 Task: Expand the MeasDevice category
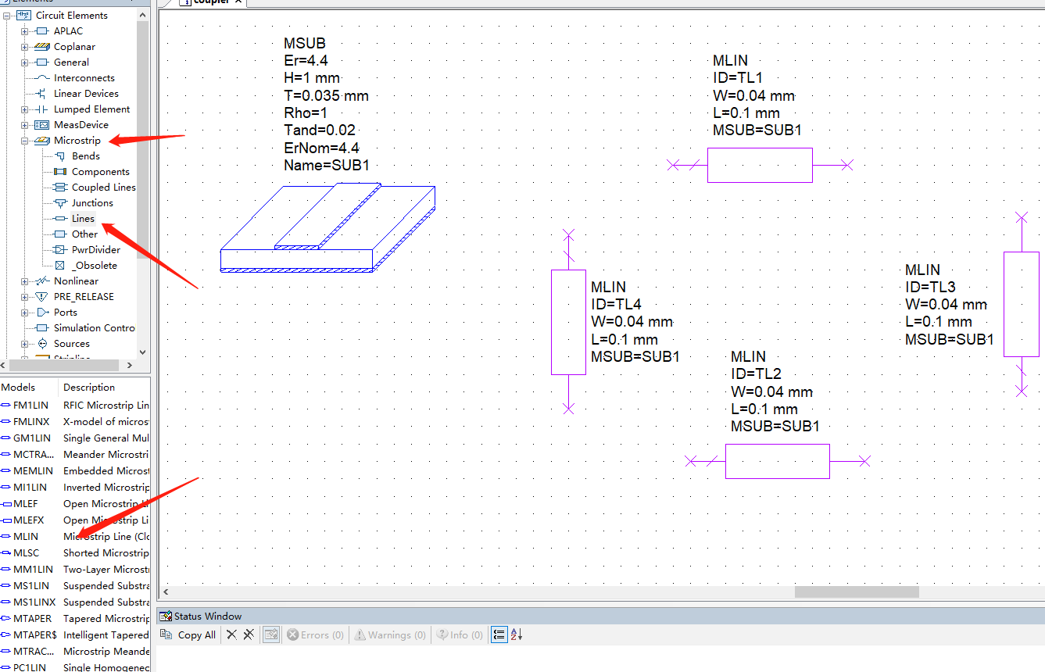click(24, 125)
